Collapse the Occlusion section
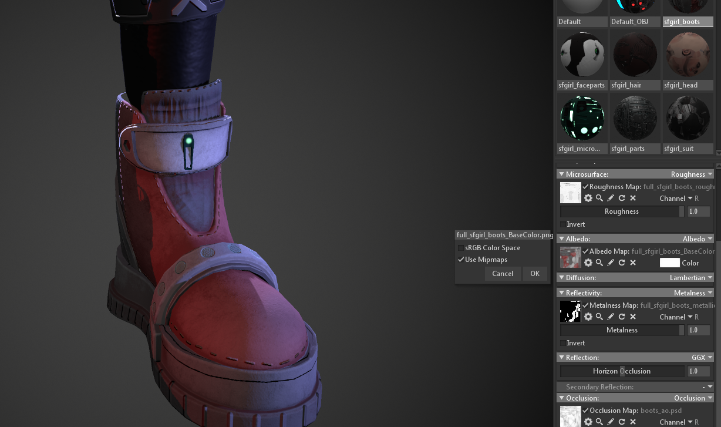721x427 pixels. pyautogui.click(x=561, y=398)
